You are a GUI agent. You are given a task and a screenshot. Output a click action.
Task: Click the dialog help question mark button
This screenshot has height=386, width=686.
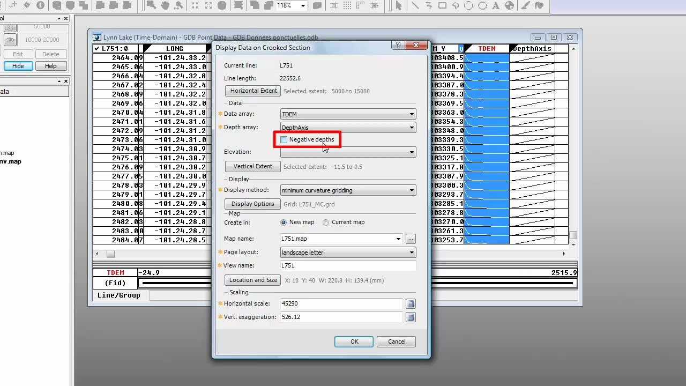(x=398, y=46)
